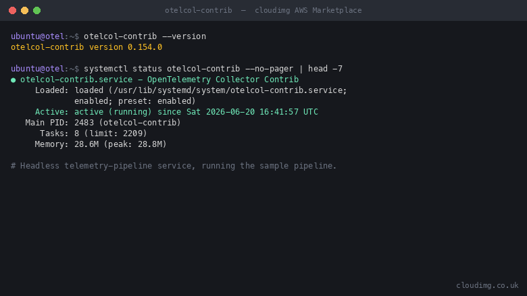Click the active (running) status text
The width and height of the screenshot is (527, 296).
[113, 112]
